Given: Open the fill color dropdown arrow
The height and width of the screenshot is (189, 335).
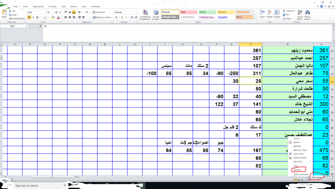Looking at the screenshot, I should click(55, 17).
